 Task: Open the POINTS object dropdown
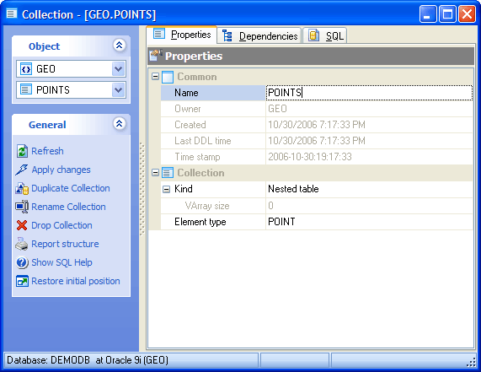click(x=119, y=90)
